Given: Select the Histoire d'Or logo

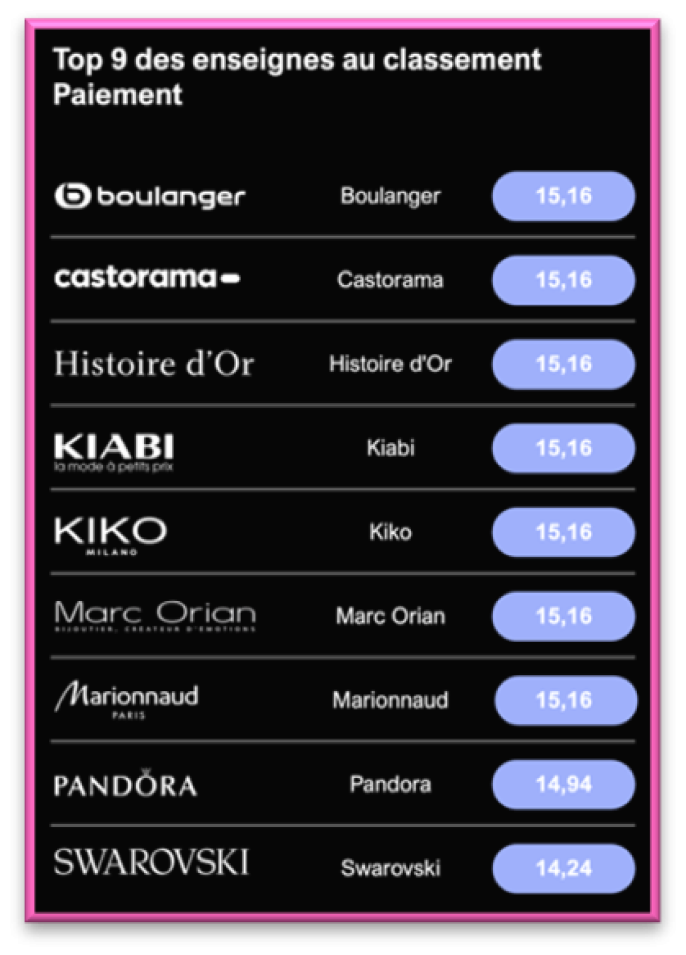Looking at the screenshot, I should (x=154, y=364).
